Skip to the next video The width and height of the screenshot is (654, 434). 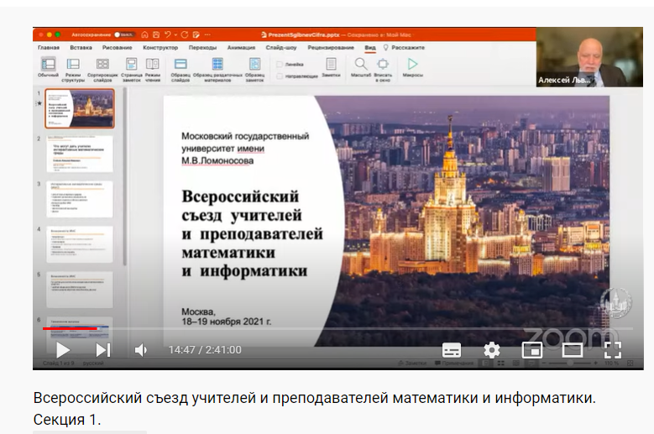coord(103,350)
